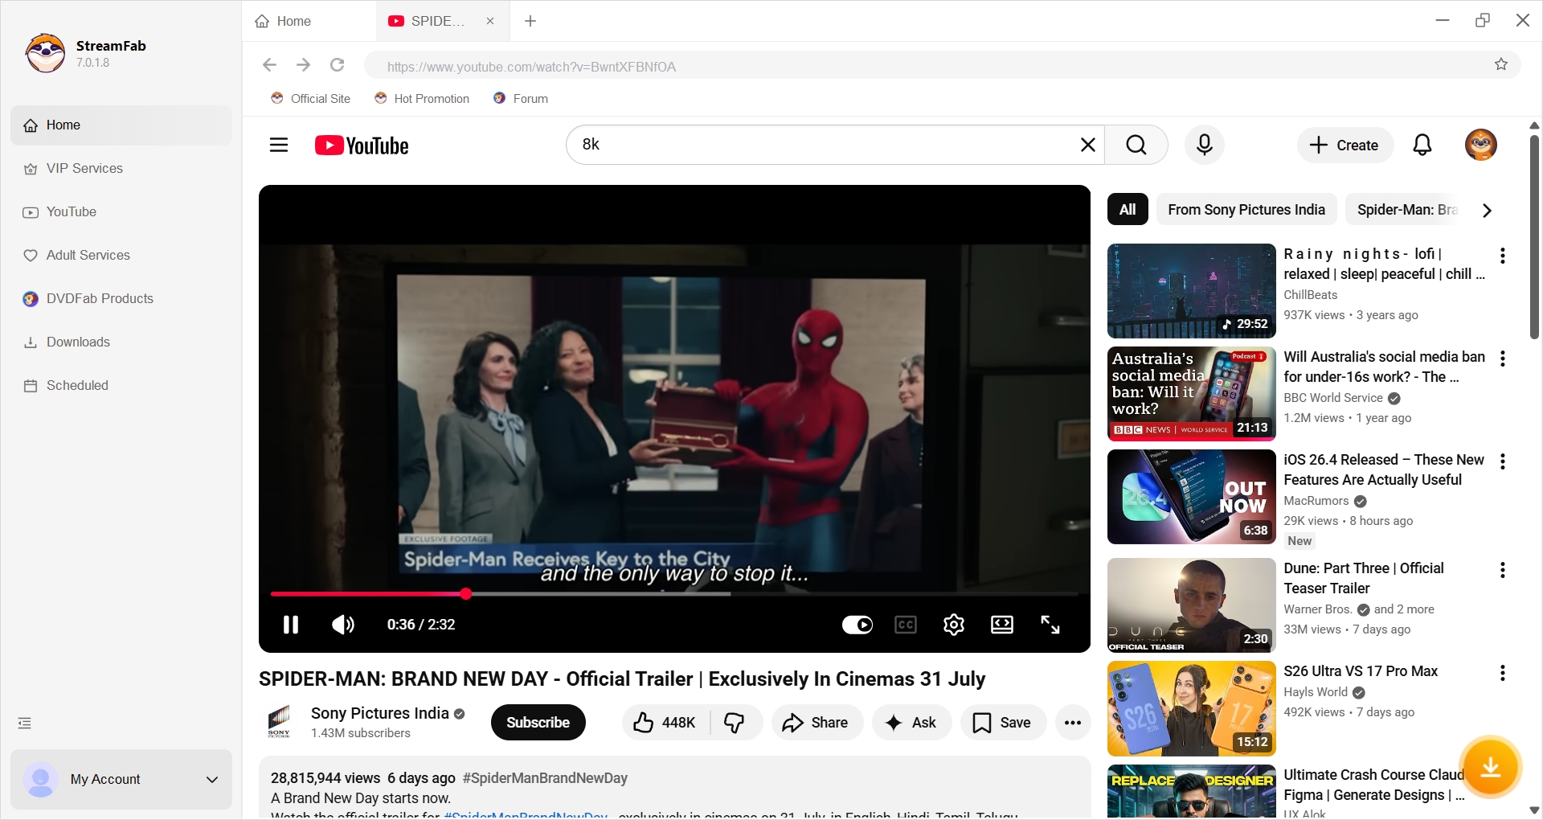Open video description more options menu
This screenshot has width=1543, height=820.
tap(1074, 722)
